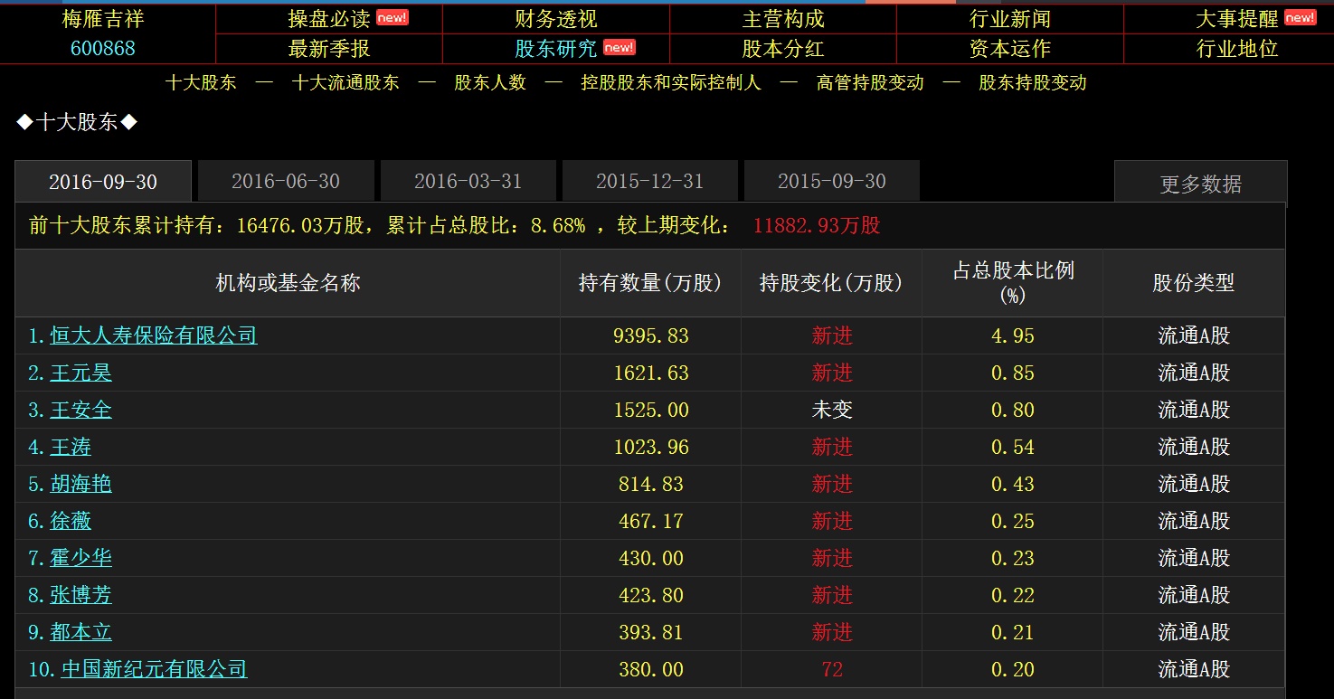Click the 更多数据 button
Image resolution: width=1334 pixels, height=699 pixels.
click(x=1201, y=184)
